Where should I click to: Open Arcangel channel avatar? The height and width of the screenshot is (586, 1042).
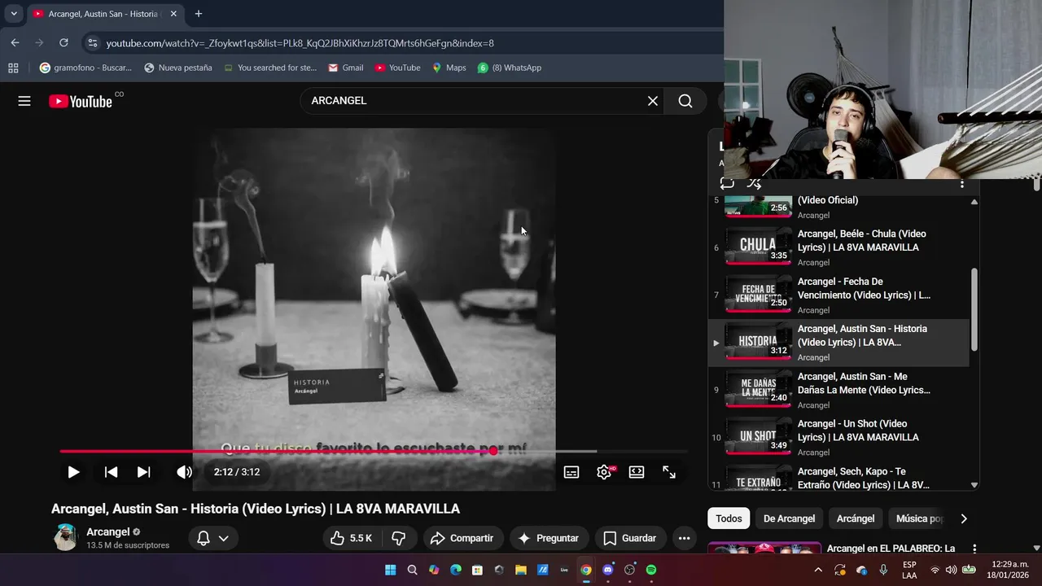65,537
